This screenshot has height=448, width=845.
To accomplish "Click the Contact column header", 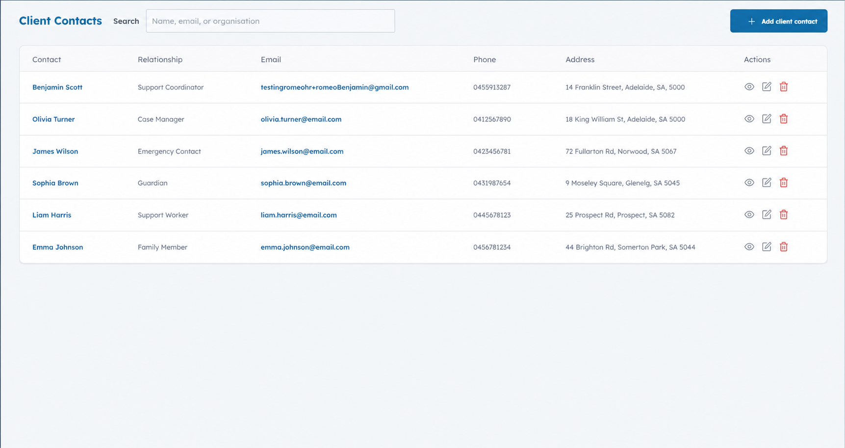I will point(47,59).
